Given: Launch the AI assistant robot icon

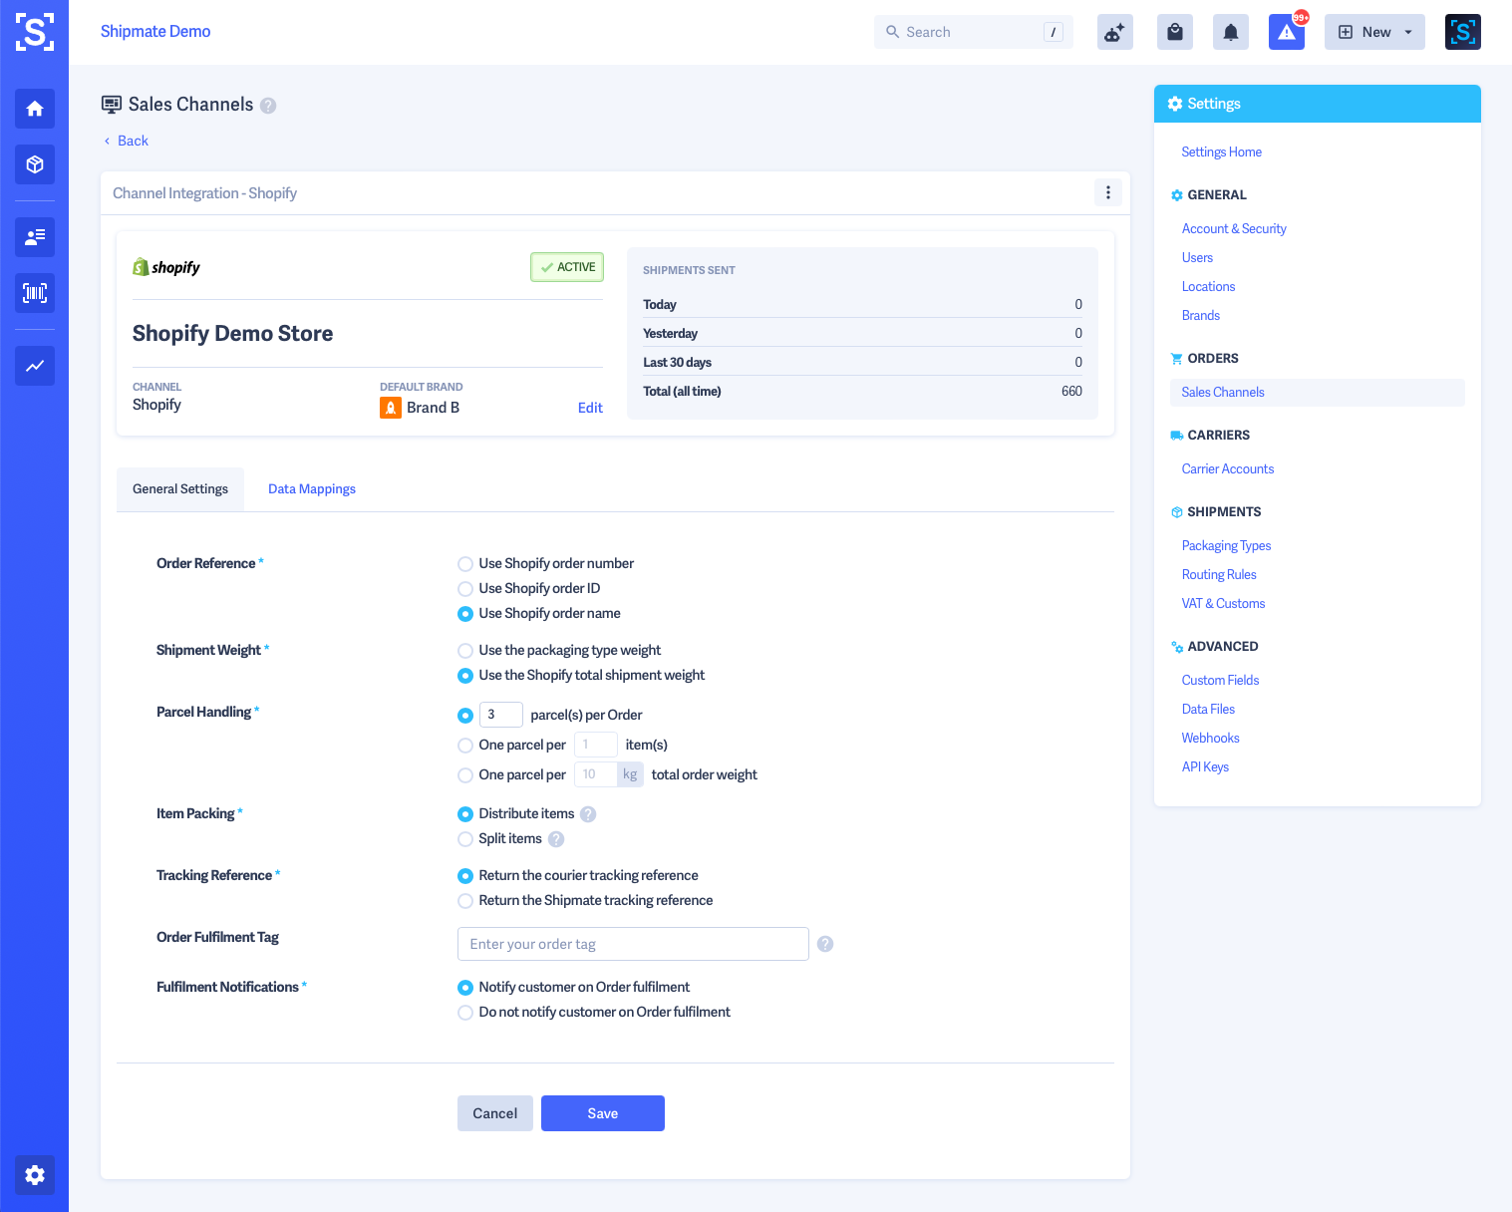Looking at the screenshot, I should click(x=1114, y=31).
